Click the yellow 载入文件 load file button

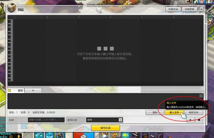pos(174,112)
